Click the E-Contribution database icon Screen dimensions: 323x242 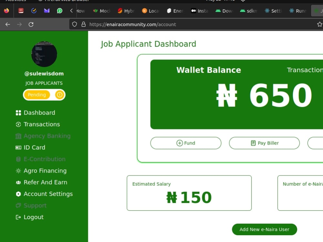18,159
